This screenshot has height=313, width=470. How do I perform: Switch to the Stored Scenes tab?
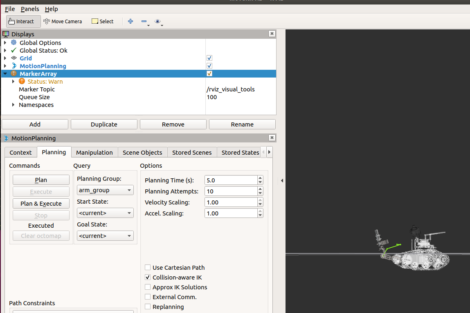coord(192,153)
